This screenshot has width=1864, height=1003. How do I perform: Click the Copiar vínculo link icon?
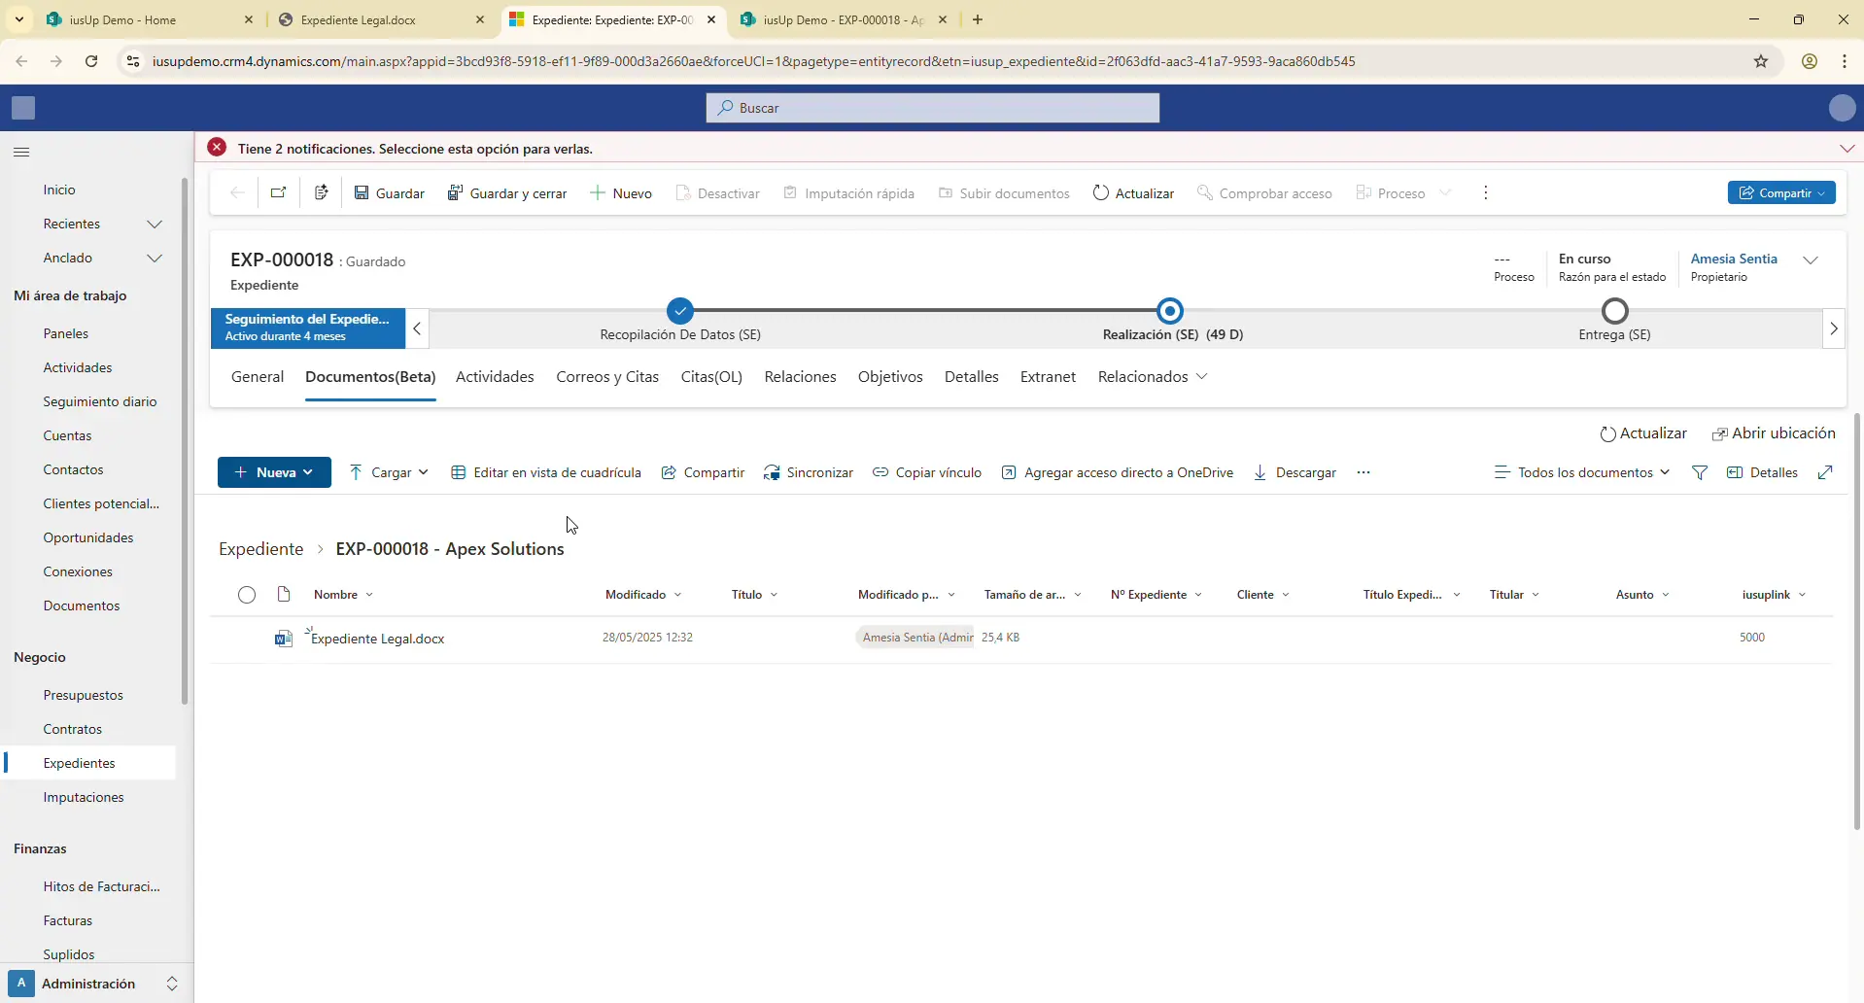click(880, 472)
